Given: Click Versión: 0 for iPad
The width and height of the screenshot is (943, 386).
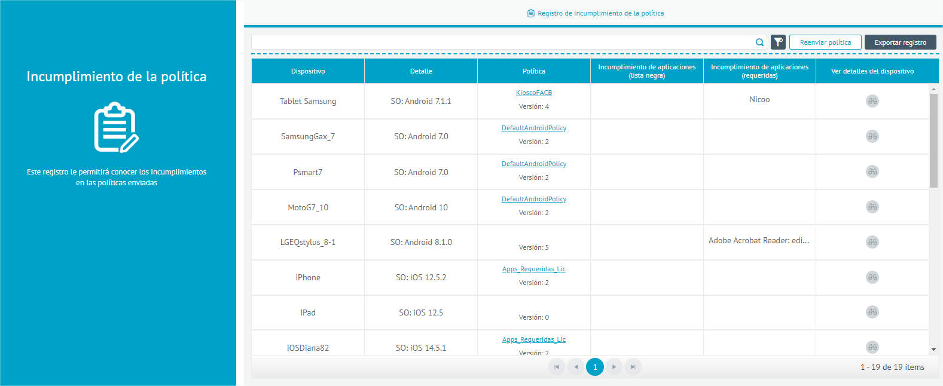Looking at the screenshot, I should [534, 317].
